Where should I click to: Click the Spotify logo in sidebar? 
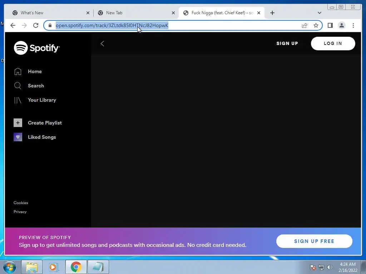tap(37, 48)
